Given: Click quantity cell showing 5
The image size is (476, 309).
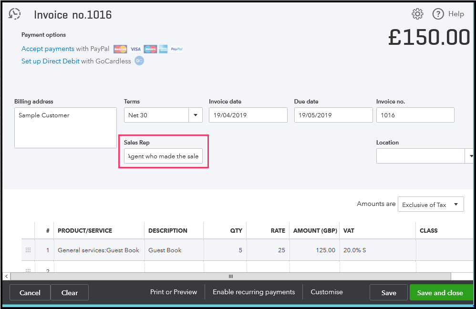Looking at the screenshot, I should 225,250.
